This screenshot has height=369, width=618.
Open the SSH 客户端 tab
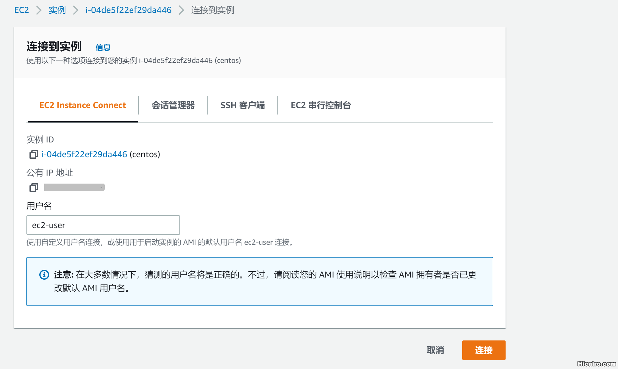click(243, 105)
